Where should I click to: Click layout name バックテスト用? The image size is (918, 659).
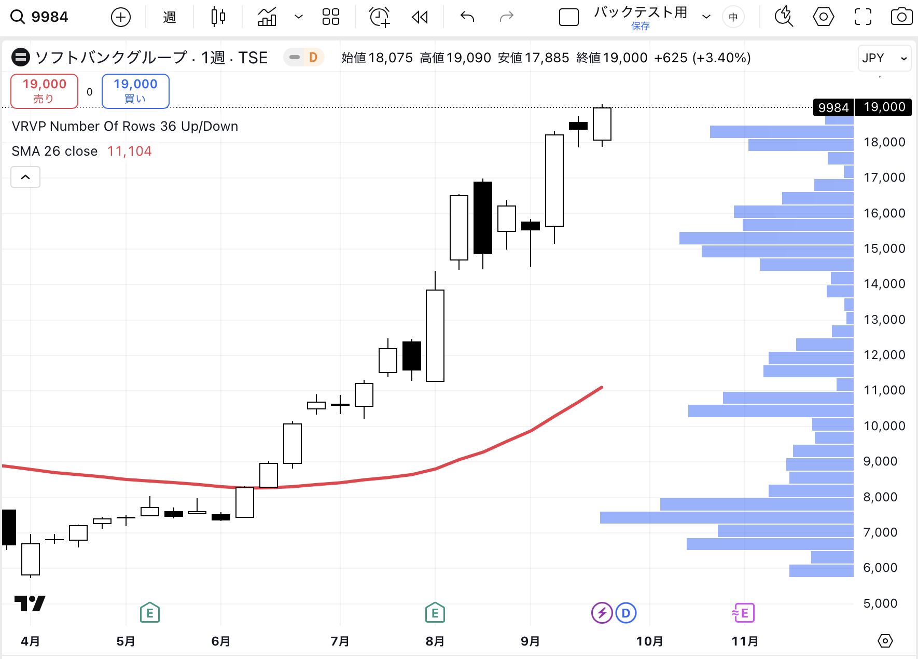641,12
